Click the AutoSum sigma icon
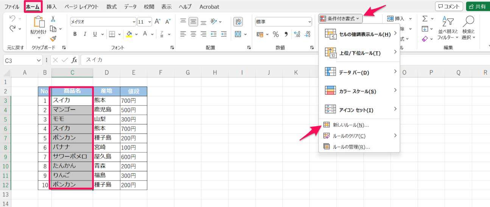 [x=425, y=18]
